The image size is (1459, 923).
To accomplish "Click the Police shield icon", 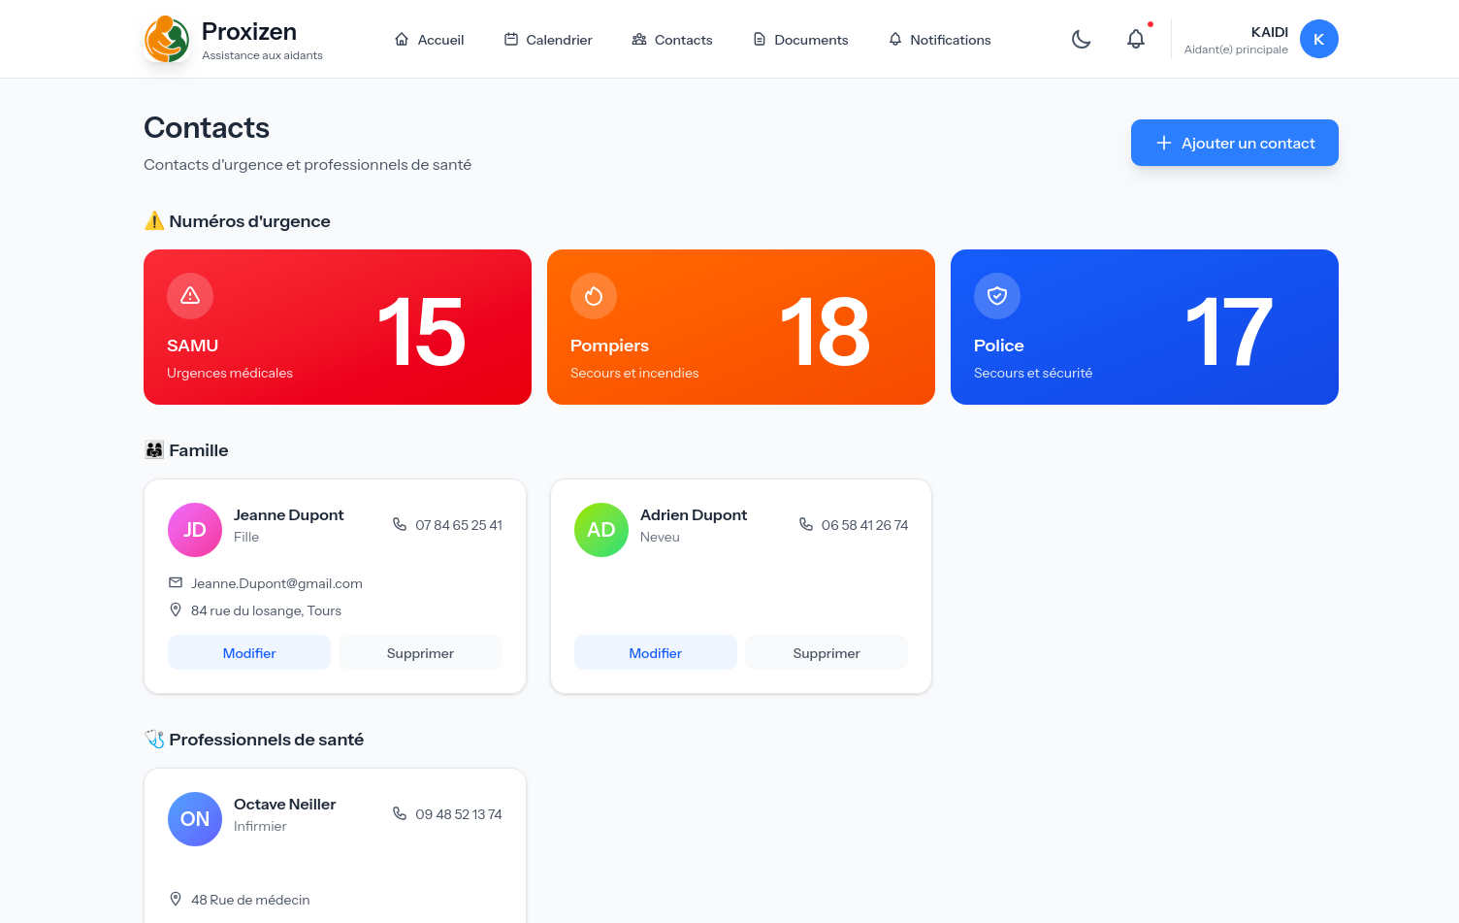I will (x=997, y=296).
